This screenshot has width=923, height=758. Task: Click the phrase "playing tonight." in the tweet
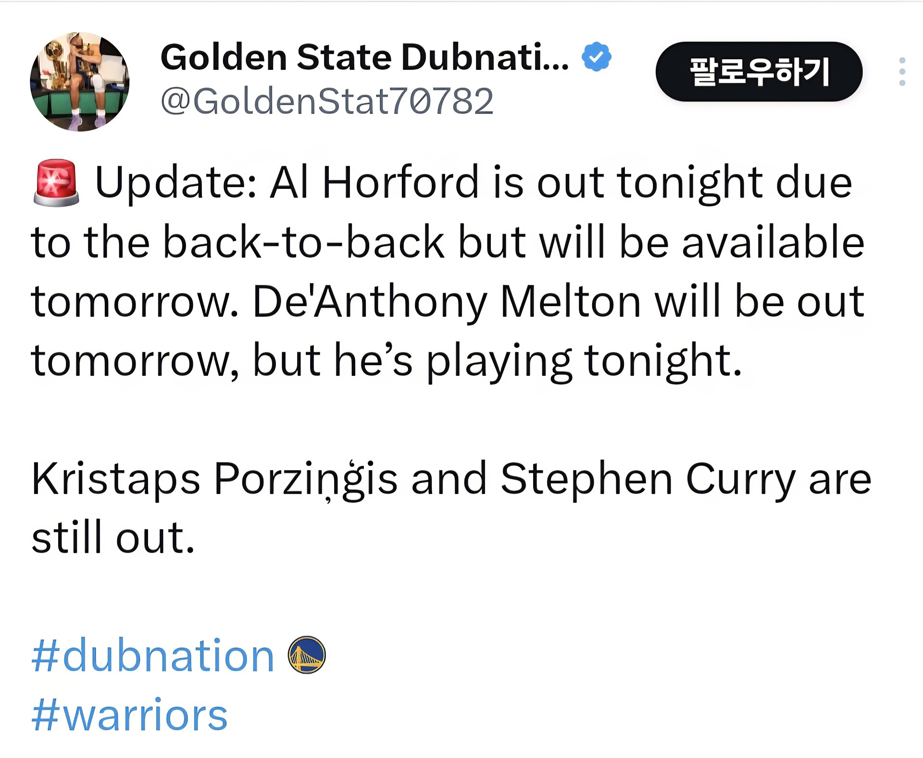584,360
